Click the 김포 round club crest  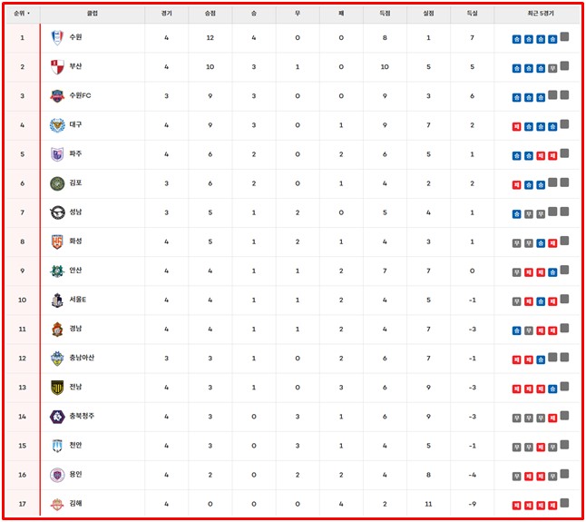57,183
